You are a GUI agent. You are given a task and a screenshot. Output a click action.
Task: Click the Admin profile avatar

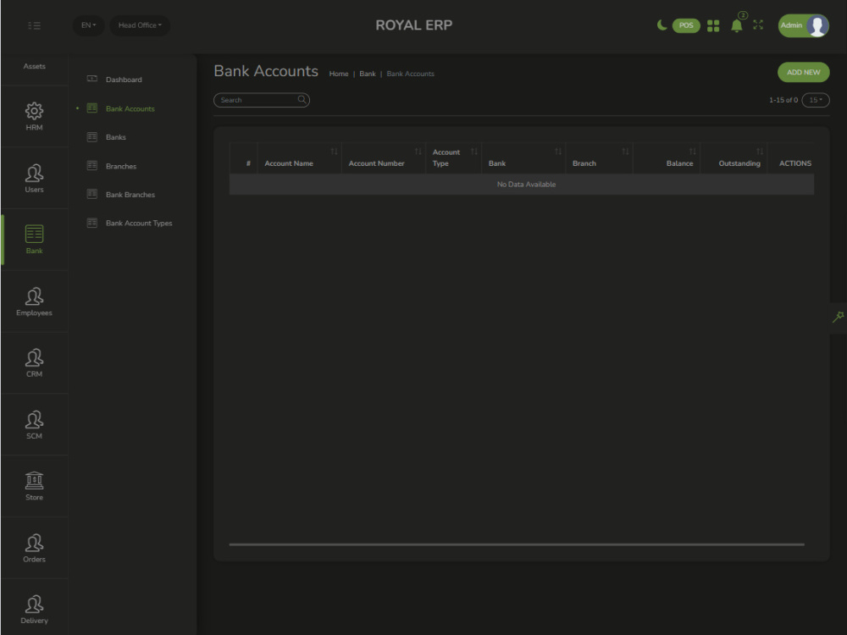point(817,25)
